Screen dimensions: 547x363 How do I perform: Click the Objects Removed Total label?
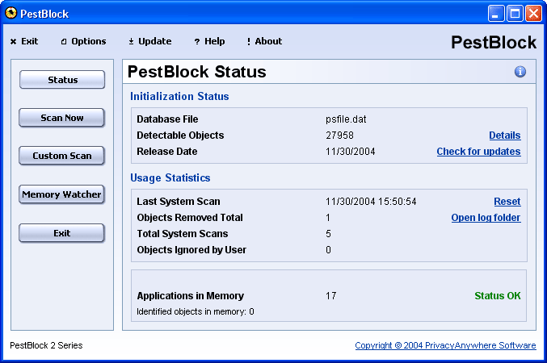[x=189, y=218]
